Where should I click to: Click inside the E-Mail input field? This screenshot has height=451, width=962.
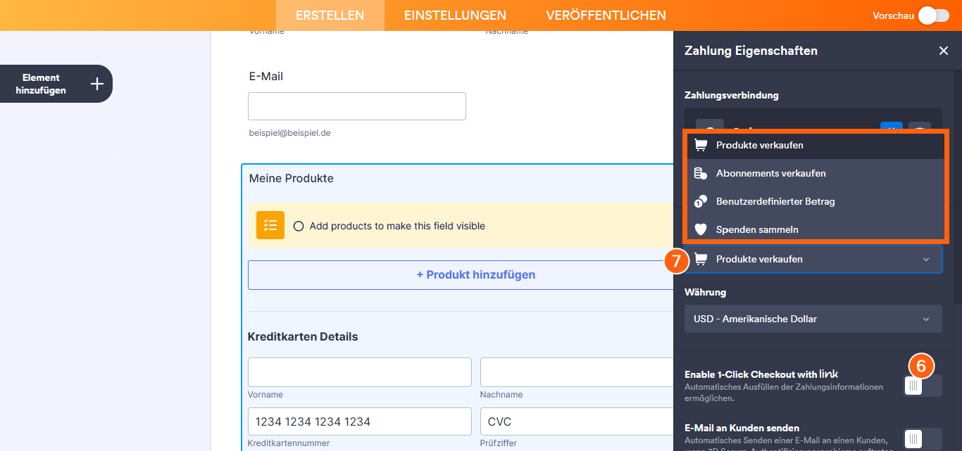pyautogui.click(x=356, y=106)
